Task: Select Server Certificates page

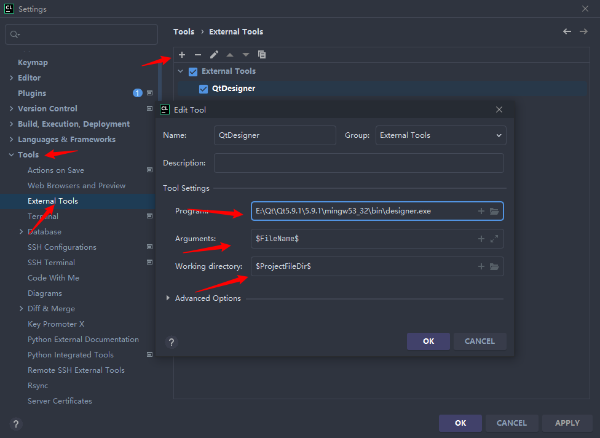Action: click(60, 401)
